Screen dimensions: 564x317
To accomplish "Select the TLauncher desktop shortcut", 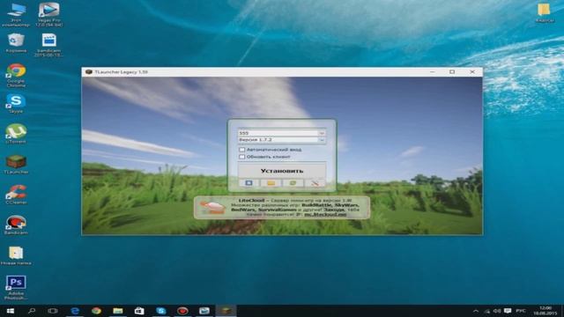I will pyautogui.click(x=16, y=165).
